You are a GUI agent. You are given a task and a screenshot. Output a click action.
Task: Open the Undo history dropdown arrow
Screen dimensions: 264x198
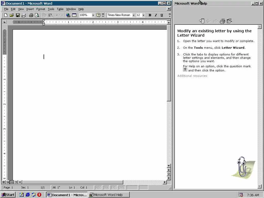click(x=62, y=15)
